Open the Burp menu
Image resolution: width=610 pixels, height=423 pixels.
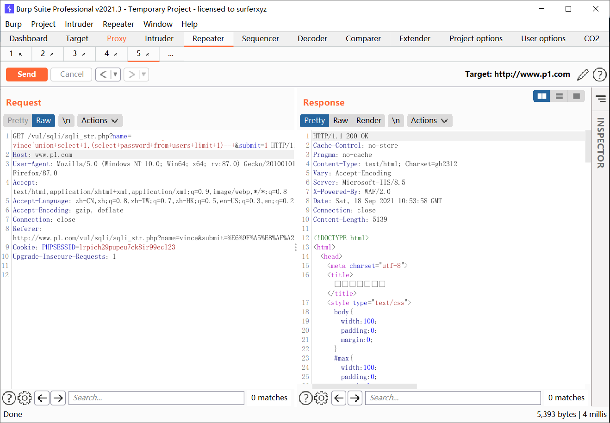(x=13, y=24)
